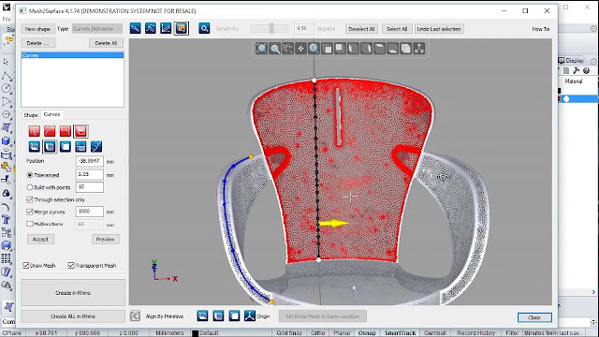The image size is (599, 337).
Task: Enable the Multisections checkbox
Action: (x=30, y=224)
